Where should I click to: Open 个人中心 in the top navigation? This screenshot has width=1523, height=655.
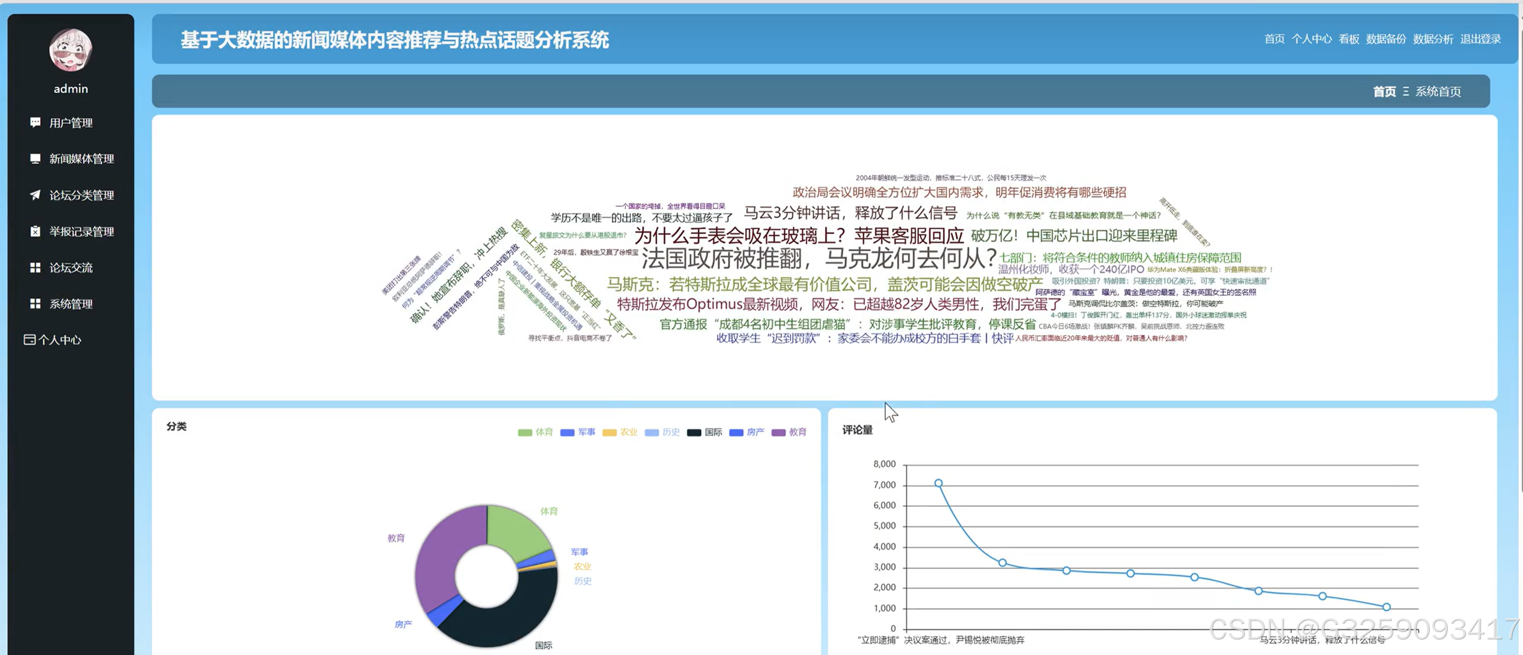click(x=1311, y=39)
